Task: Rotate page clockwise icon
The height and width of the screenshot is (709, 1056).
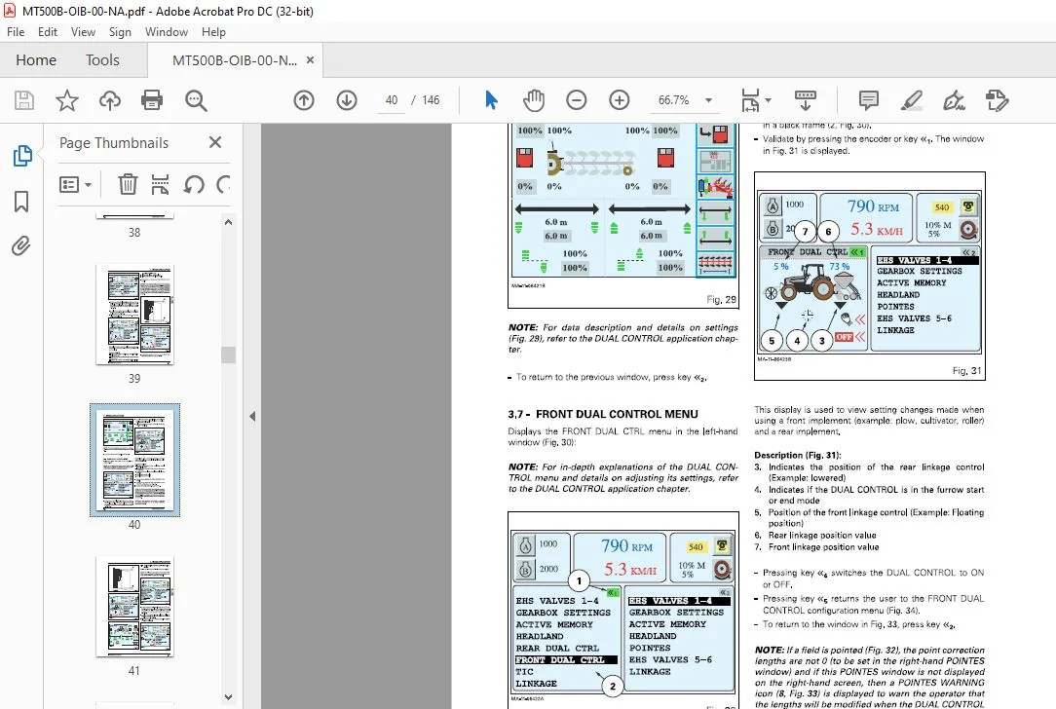Action: [x=223, y=184]
